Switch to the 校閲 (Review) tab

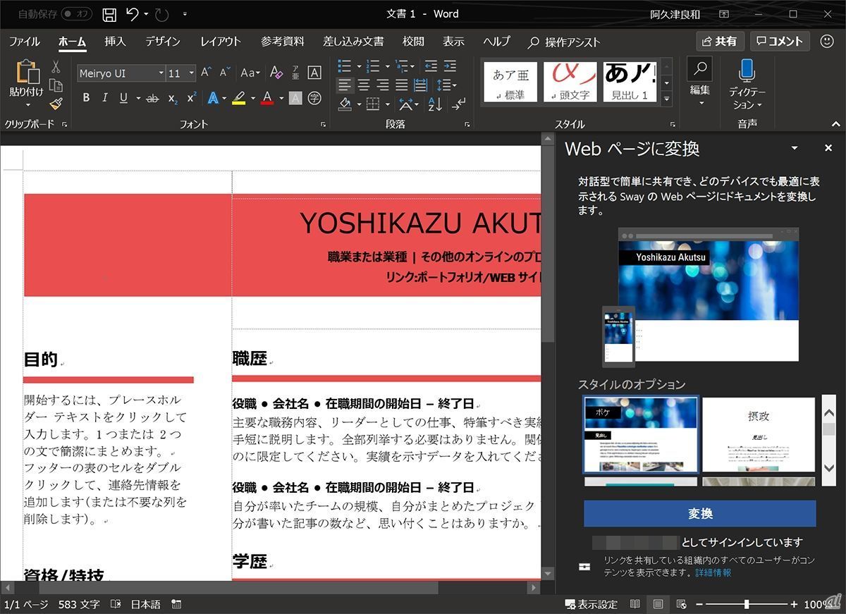click(413, 42)
